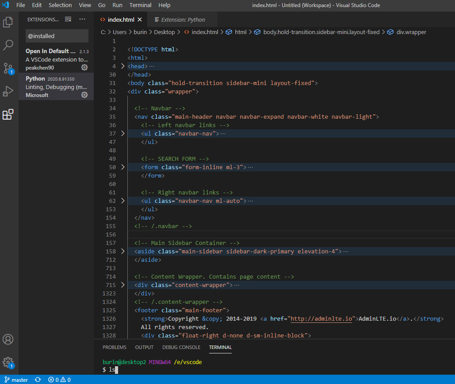Viewport: 455px width, 384px height.
Task: Close the index.html editor tab
Action: pyautogui.click(x=140, y=19)
